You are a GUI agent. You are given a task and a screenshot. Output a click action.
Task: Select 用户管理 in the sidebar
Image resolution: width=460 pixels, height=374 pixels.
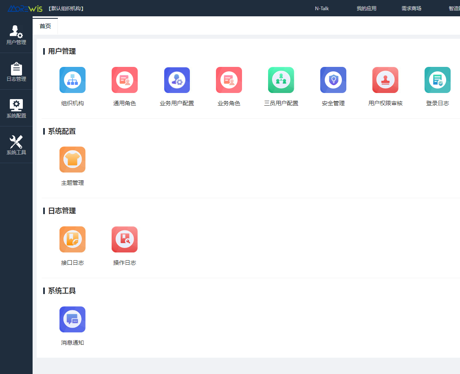click(x=16, y=35)
